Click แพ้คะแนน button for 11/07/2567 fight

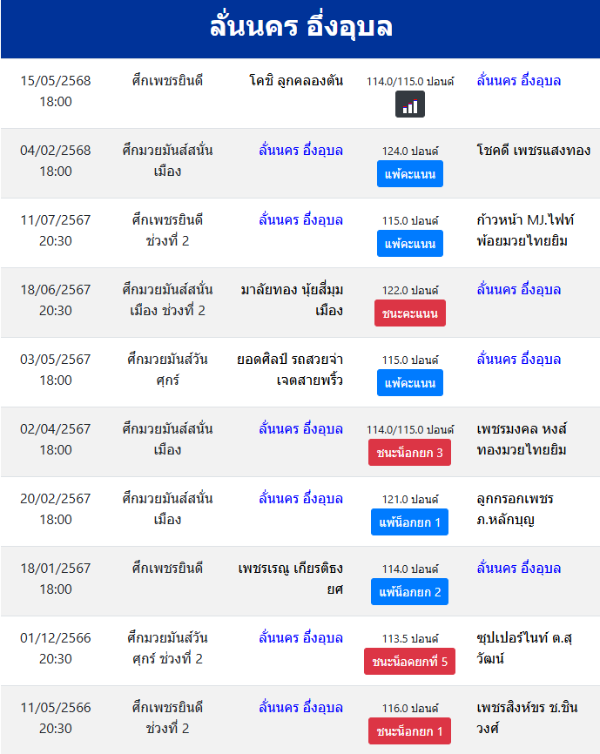coord(409,243)
